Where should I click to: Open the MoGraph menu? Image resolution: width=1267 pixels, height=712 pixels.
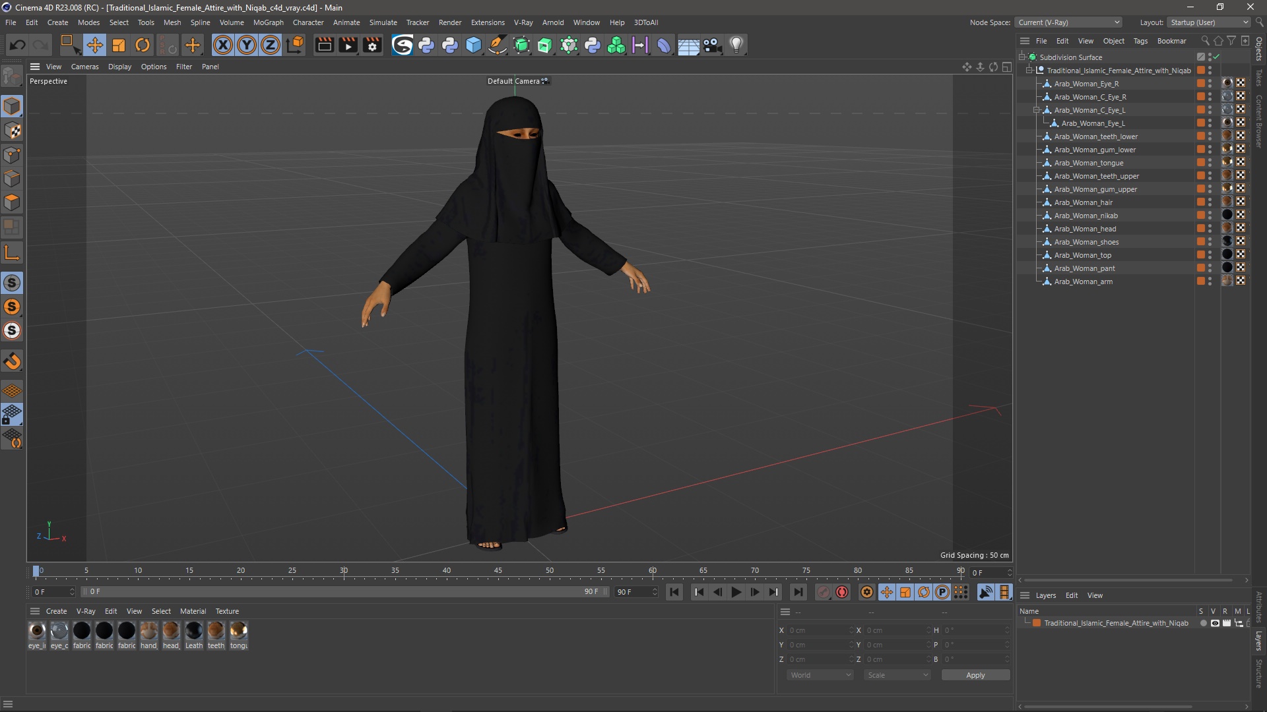268,22
